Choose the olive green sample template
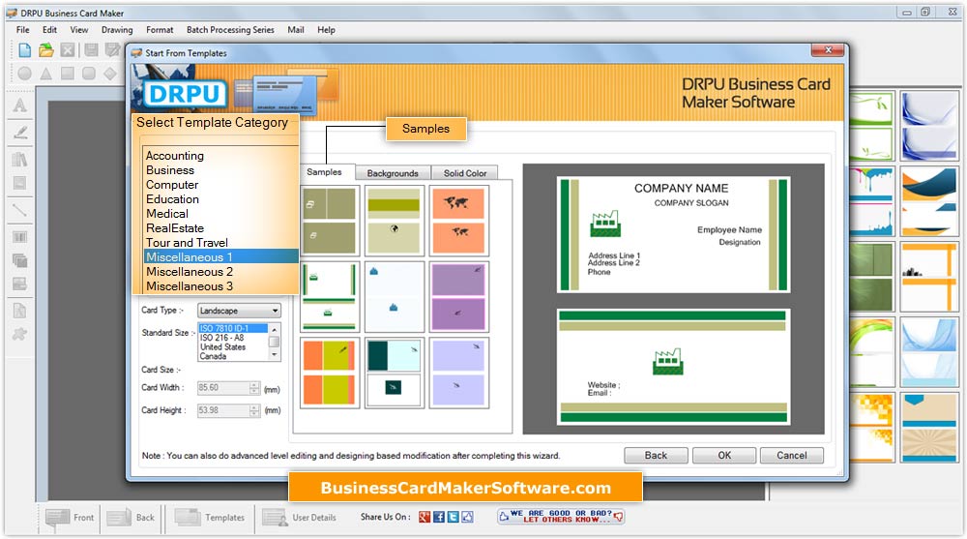Image resolution: width=967 pixels, height=539 pixels. tap(330, 221)
